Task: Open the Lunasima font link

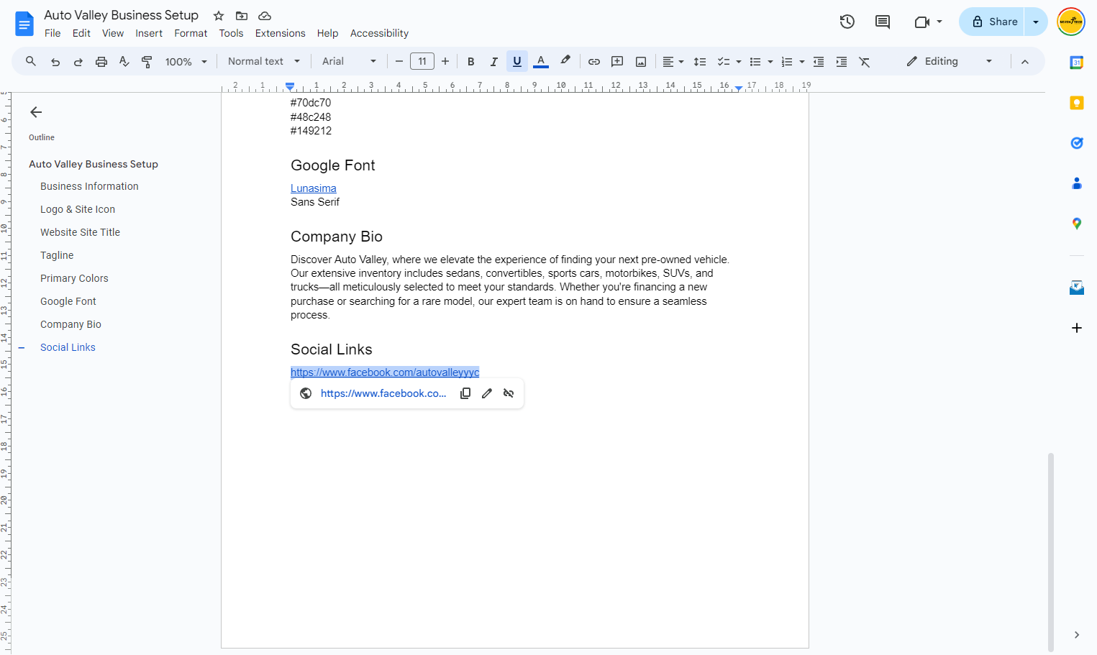Action: click(x=314, y=188)
